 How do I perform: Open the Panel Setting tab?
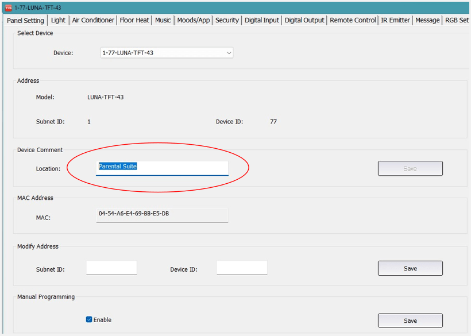click(x=25, y=21)
